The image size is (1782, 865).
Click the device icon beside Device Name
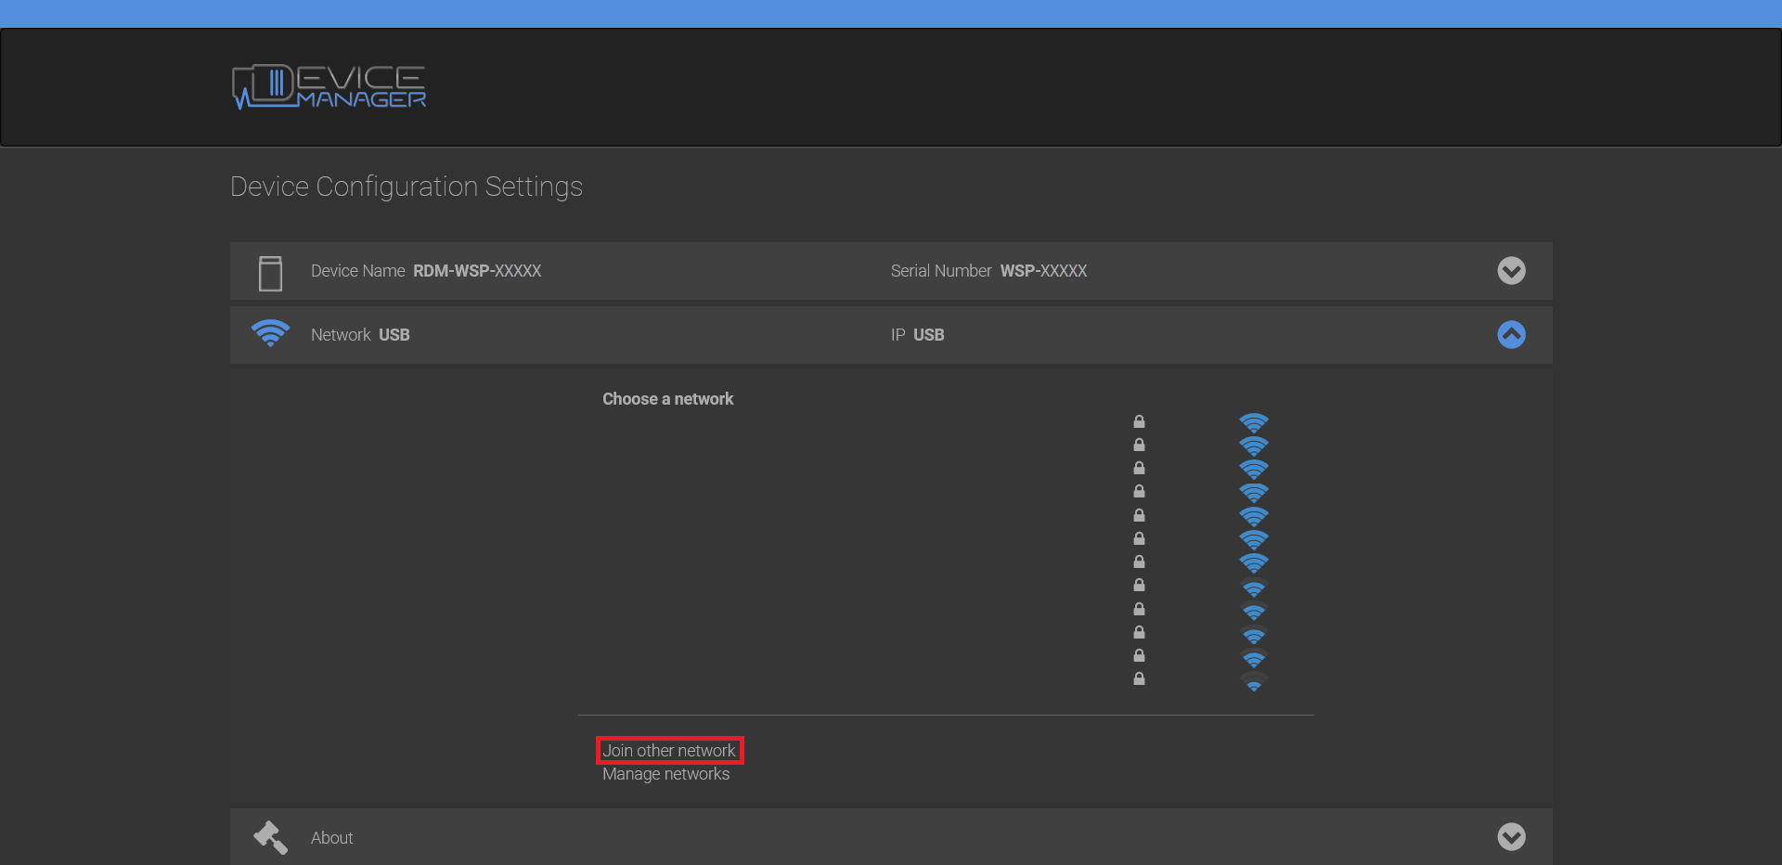point(270,273)
